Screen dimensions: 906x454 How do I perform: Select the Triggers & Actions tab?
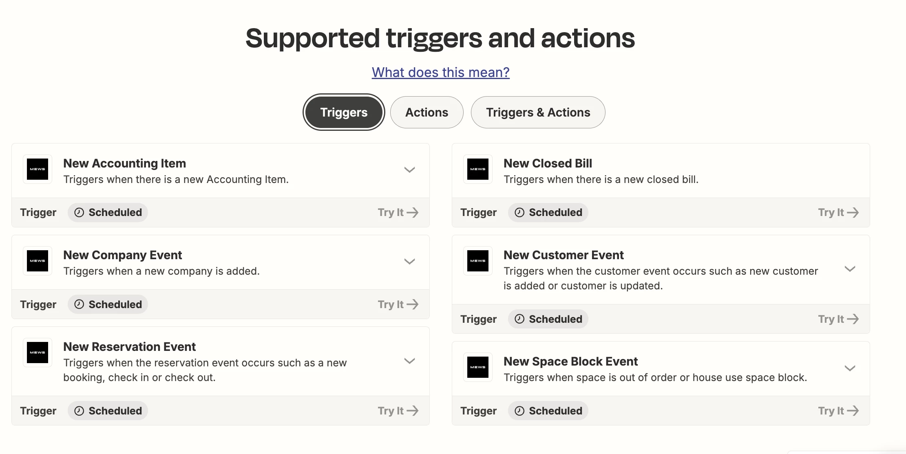[x=538, y=112]
